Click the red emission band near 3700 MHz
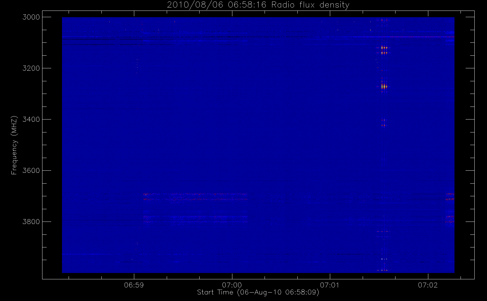 (195, 197)
